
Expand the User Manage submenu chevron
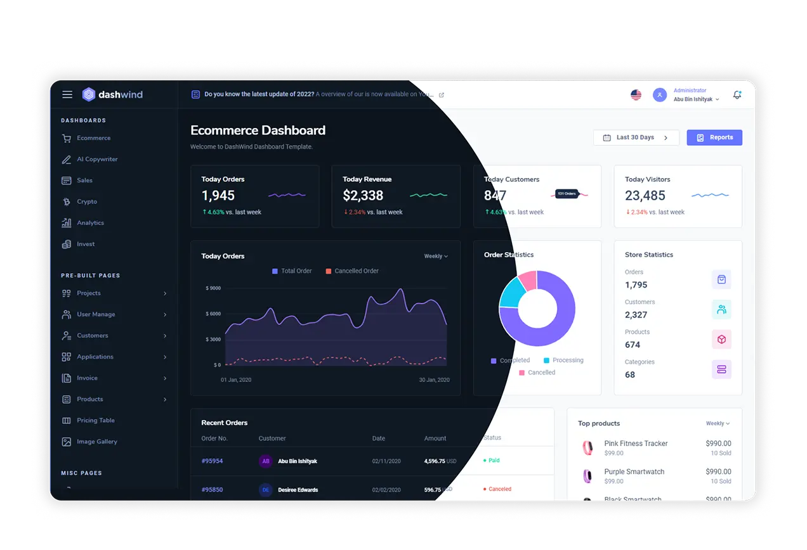click(165, 314)
